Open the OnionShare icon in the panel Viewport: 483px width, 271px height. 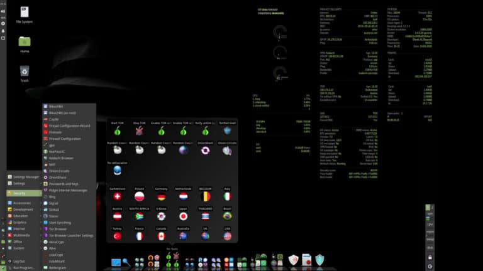pyautogui.click(x=205, y=150)
